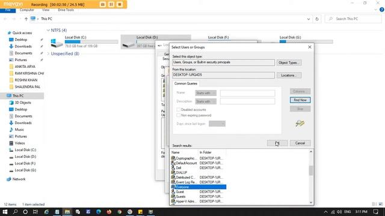Click the Up arrow in Explorer navigation

pyautogui.click(x=26, y=19)
